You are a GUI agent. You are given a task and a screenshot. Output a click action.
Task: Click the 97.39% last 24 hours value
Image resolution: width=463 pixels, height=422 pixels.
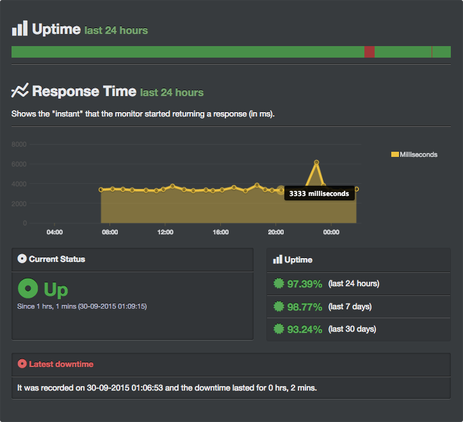tap(304, 284)
